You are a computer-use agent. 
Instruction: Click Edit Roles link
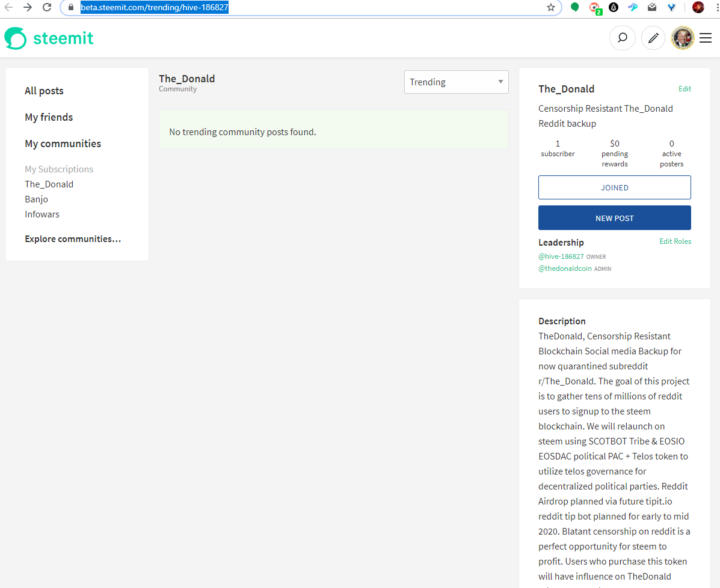point(675,241)
